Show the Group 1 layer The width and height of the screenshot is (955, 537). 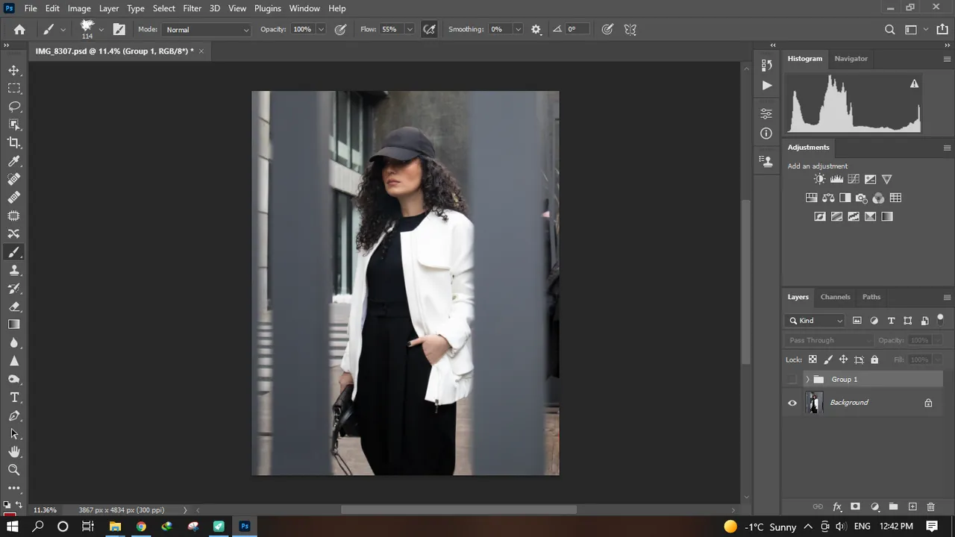(792, 380)
